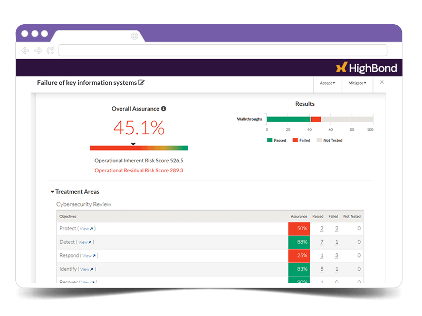This screenshot has width=422, height=316.
Task: Click the assurance gauge marker triangle
Action: click(133, 144)
